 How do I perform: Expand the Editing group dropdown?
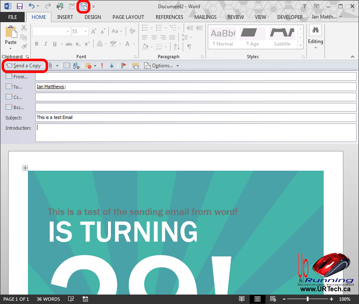pyautogui.click(x=315, y=48)
